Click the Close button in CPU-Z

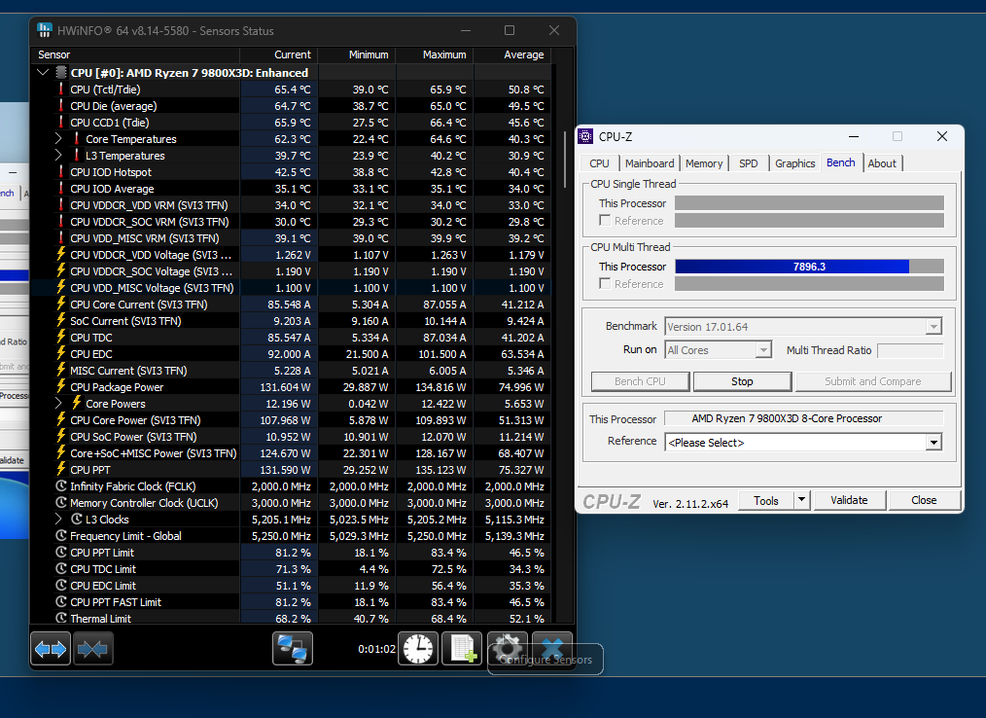coord(924,500)
